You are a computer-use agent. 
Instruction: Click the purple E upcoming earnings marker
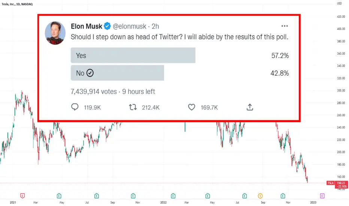pyautogui.click(x=322, y=196)
